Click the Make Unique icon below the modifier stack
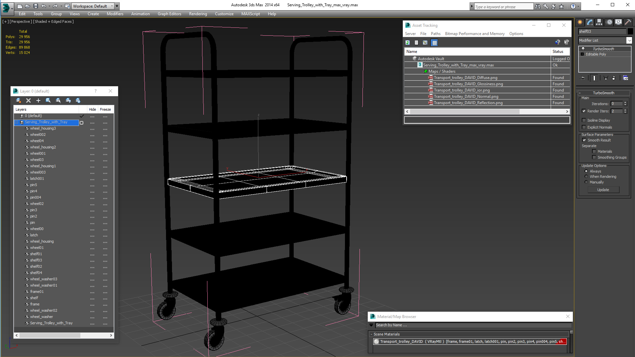Image resolution: width=635 pixels, height=357 pixels. 606,78
